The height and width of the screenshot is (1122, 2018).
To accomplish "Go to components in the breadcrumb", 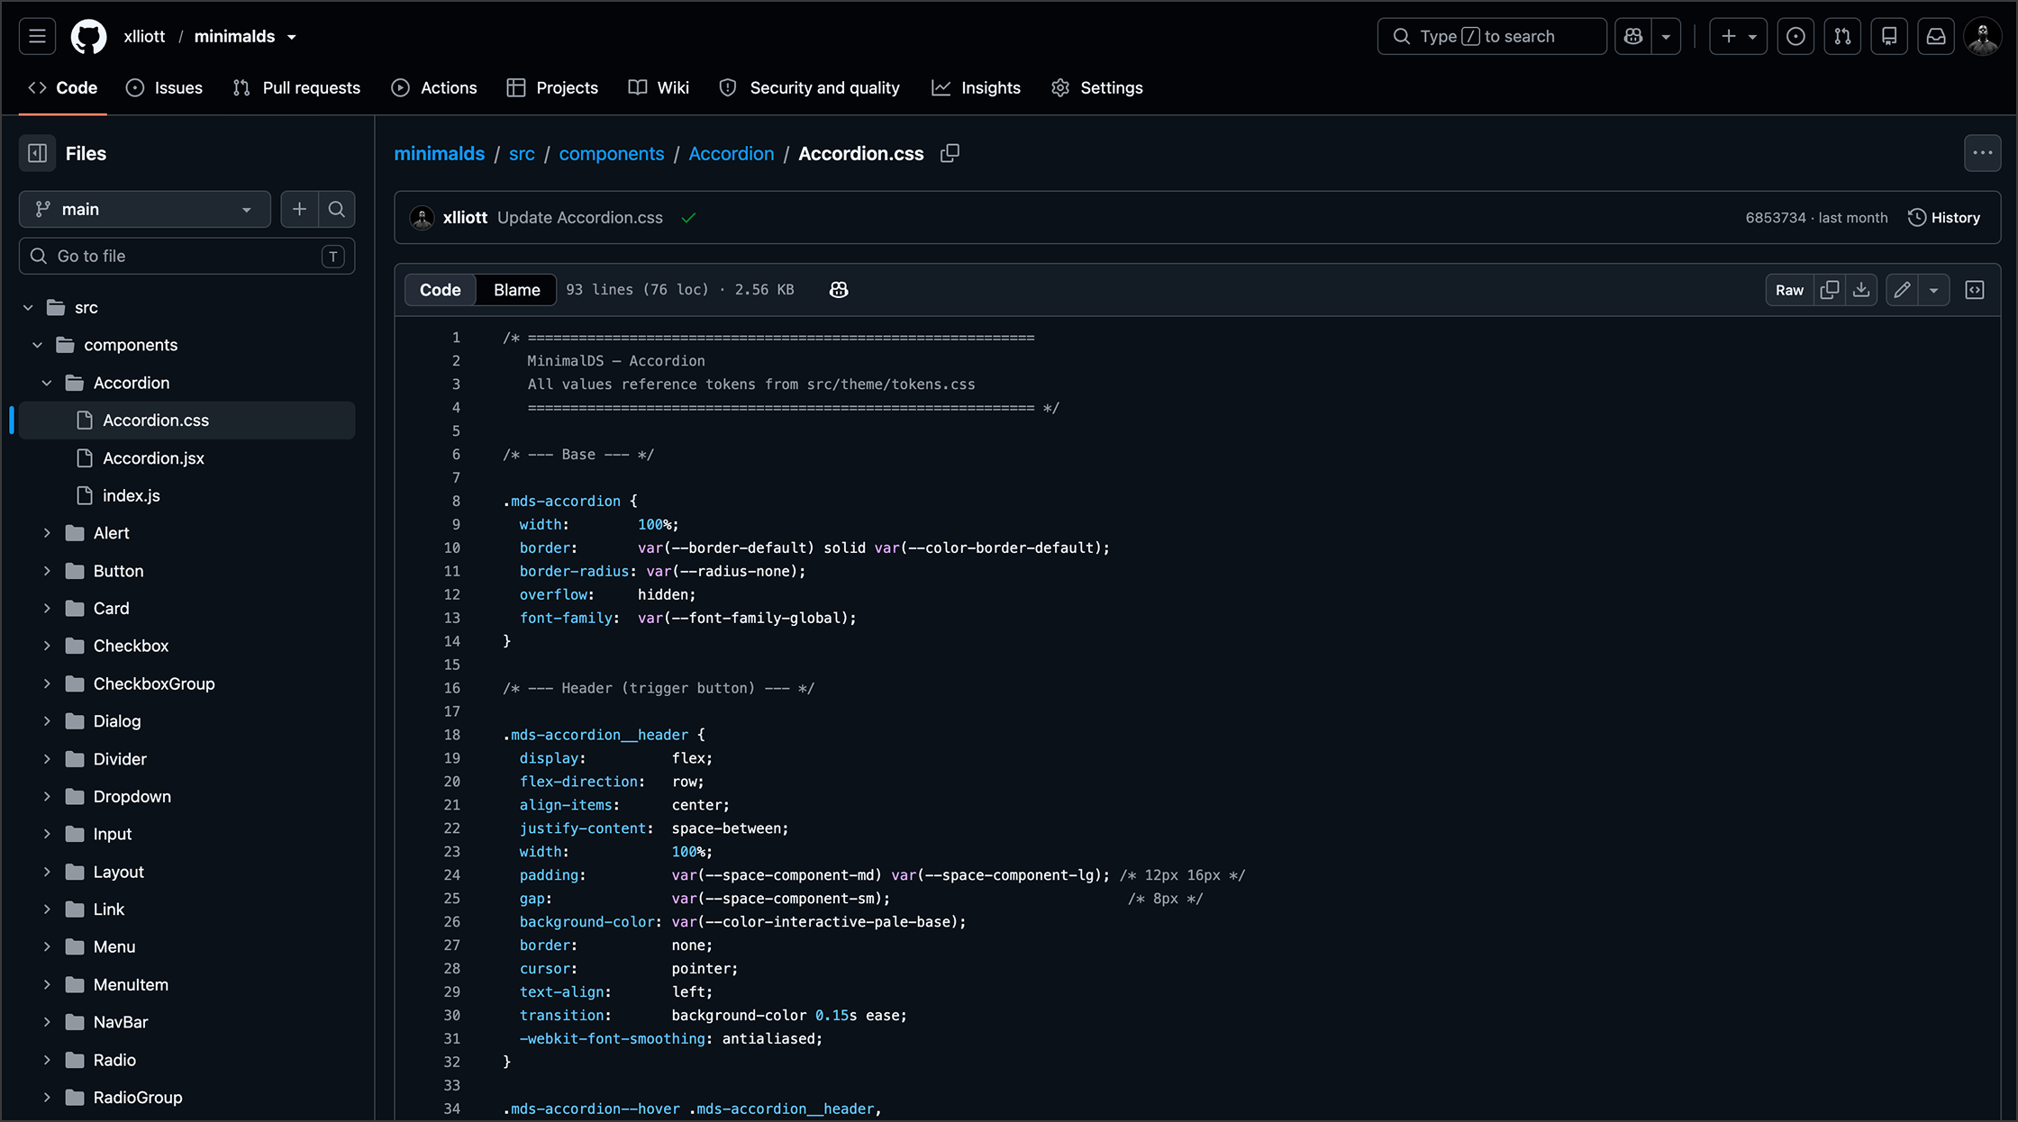I will [x=612, y=153].
